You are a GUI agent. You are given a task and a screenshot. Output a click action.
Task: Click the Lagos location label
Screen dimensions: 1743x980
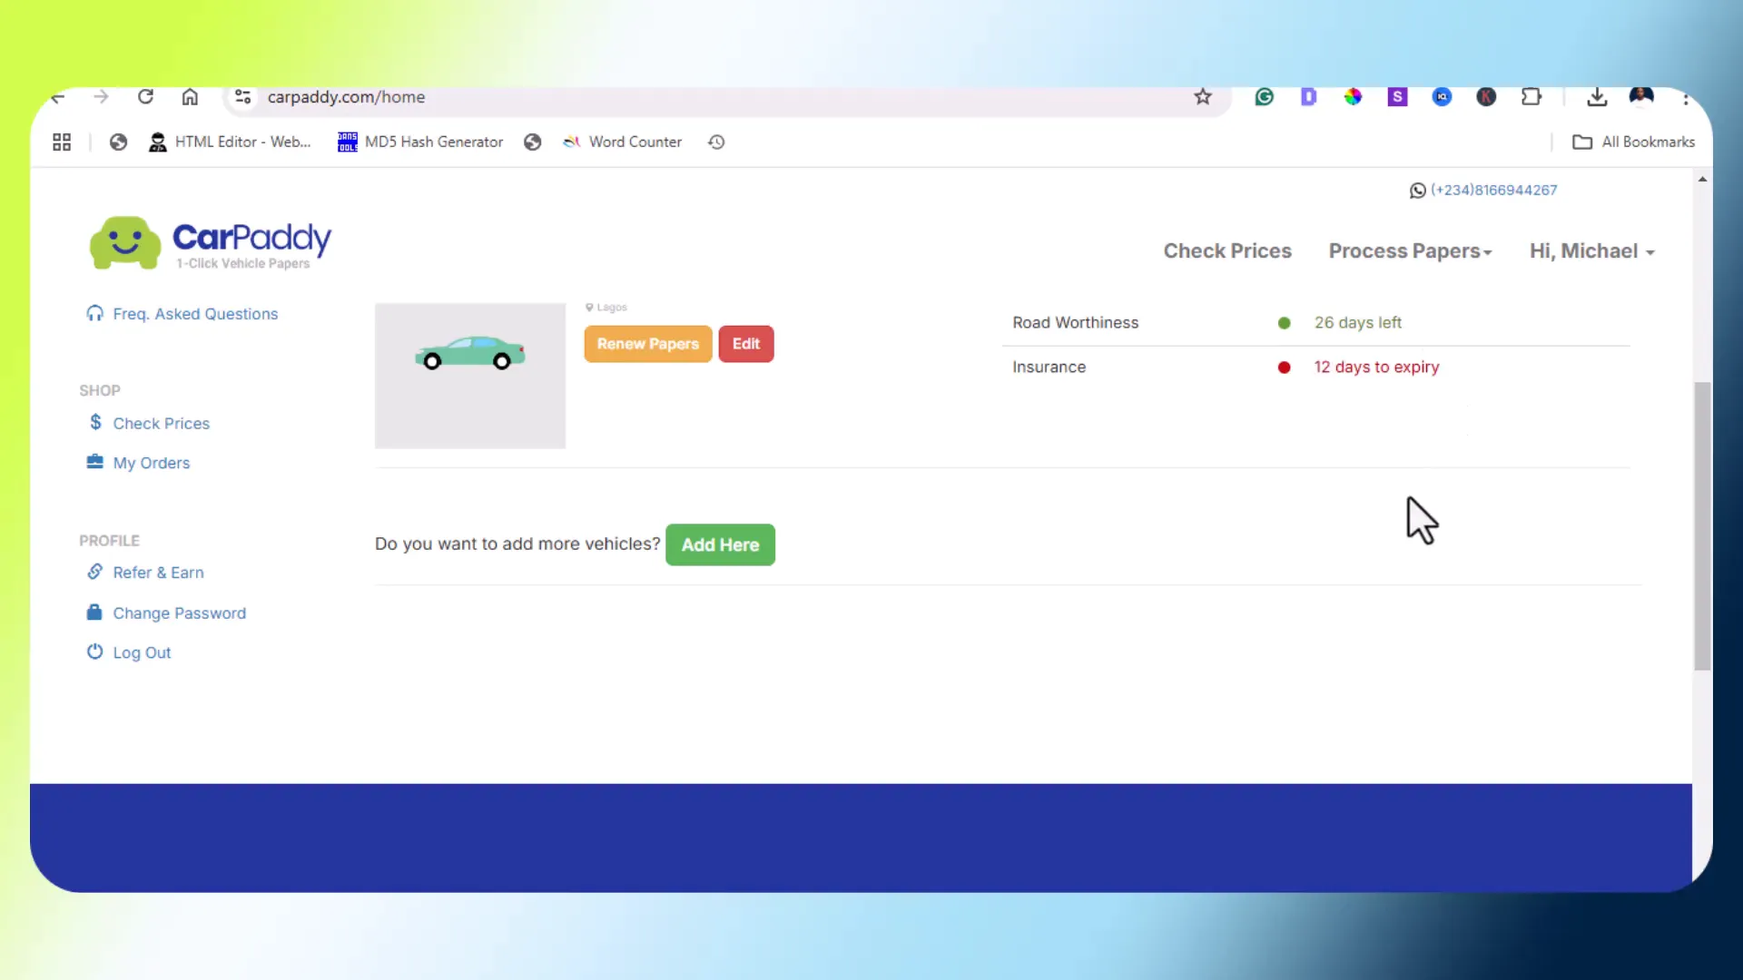click(x=606, y=308)
